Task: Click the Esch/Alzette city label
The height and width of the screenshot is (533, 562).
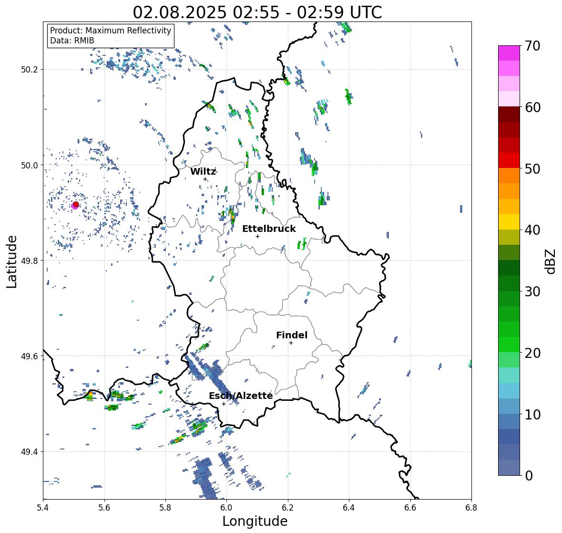Action: point(241,396)
